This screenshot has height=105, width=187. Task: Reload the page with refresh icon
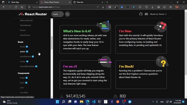pos(16,7)
